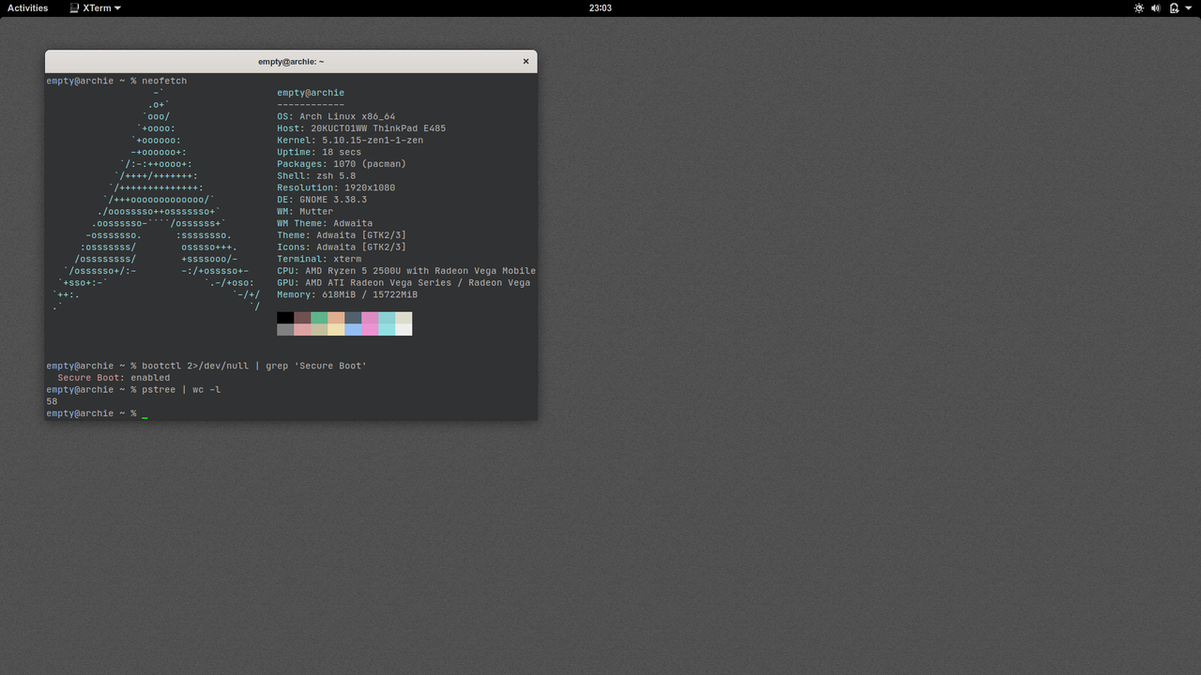Click the volume speaker icon
Viewport: 1201px width, 675px height.
pyautogui.click(x=1156, y=7)
